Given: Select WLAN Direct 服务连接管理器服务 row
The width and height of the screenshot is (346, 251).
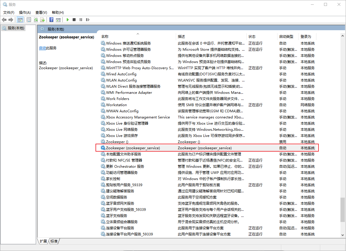Looking at the screenshot, I should click(208, 86).
